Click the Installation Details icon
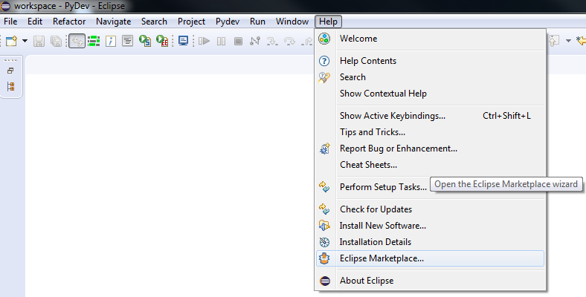The image size is (586, 297). (324, 242)
